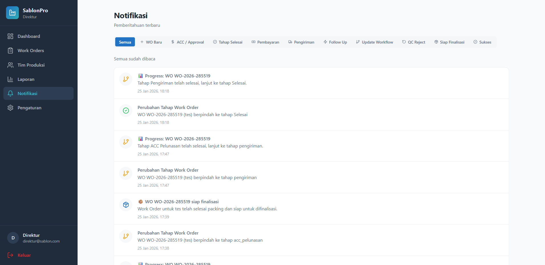Image resolution: width=545 pixels, height=265 pixels.
Task: Click the Keluar logout button
Action: 19,255
